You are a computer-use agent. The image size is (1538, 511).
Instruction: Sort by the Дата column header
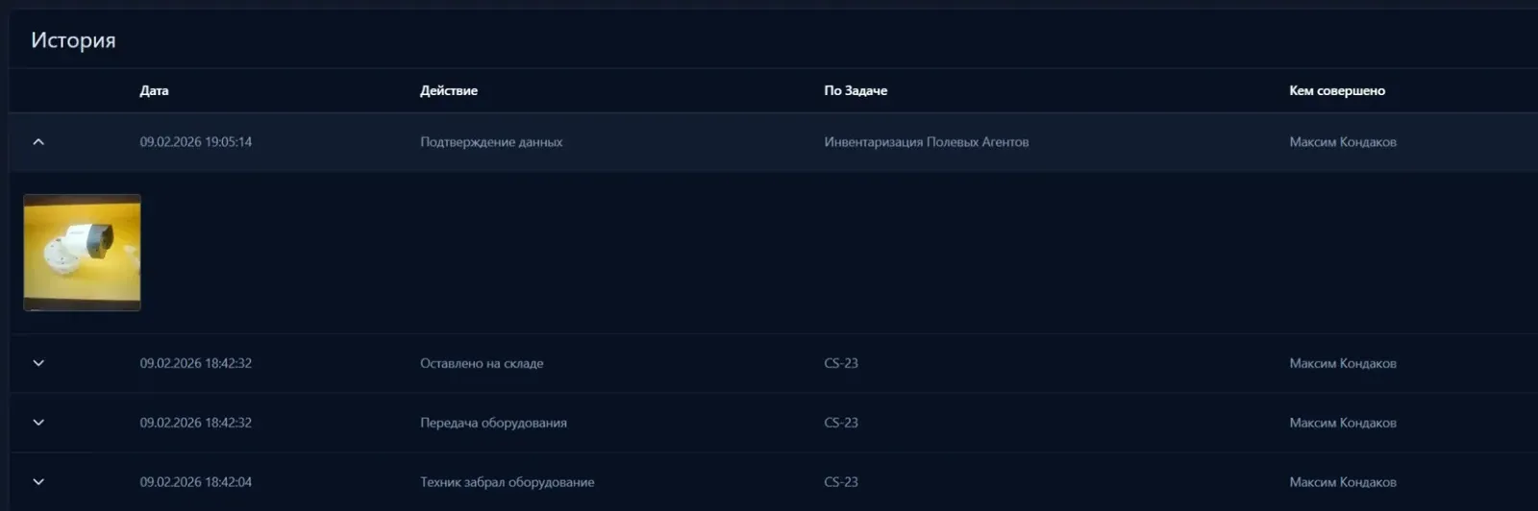tap(154, 90)
